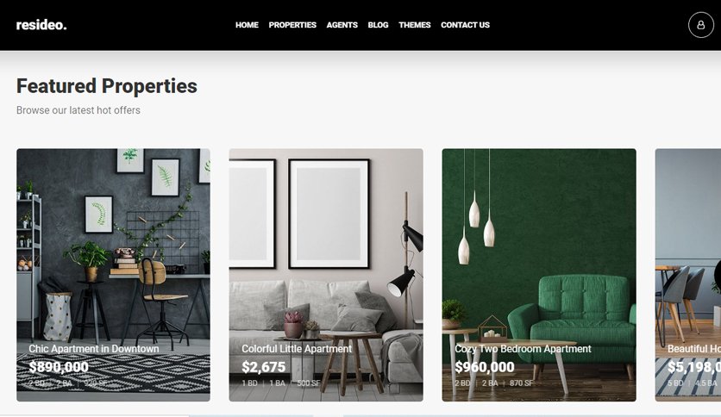The width and height of the screenshot is (721, 417).
Task: Open the Contact Us menu item
Action: 466,25
